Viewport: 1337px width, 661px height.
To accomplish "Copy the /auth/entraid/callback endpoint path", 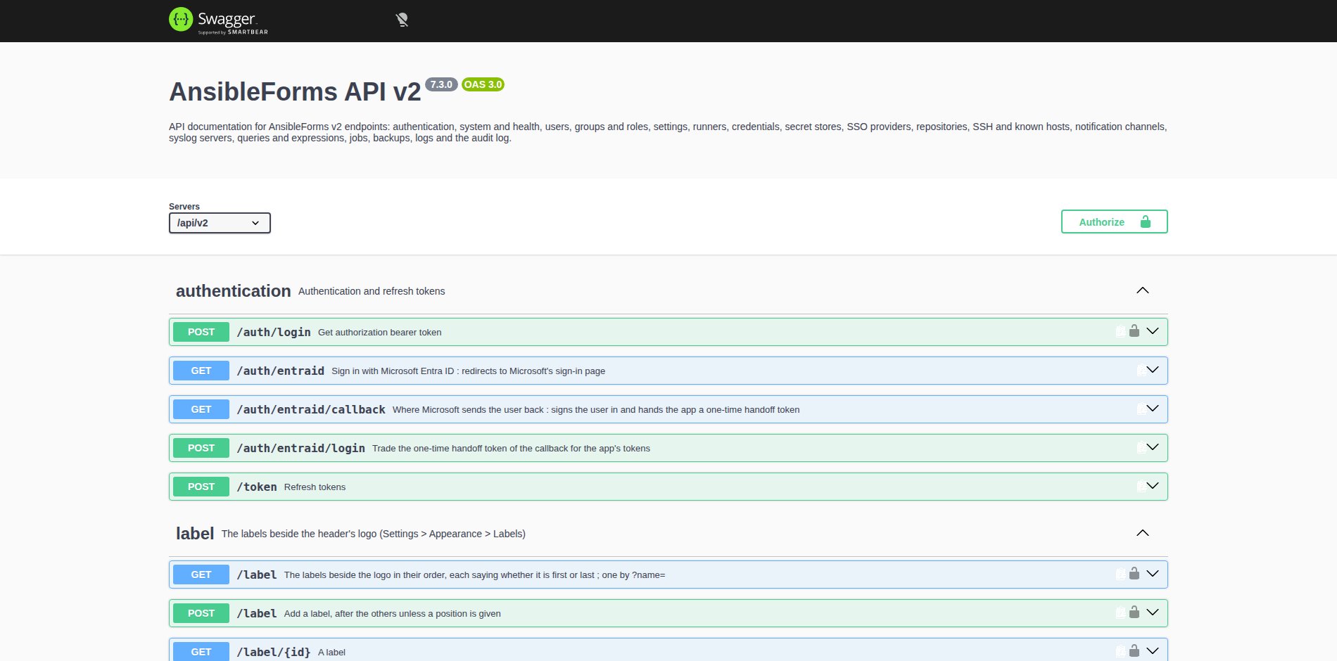I will pyautogui.click(x=1141, y=409).
